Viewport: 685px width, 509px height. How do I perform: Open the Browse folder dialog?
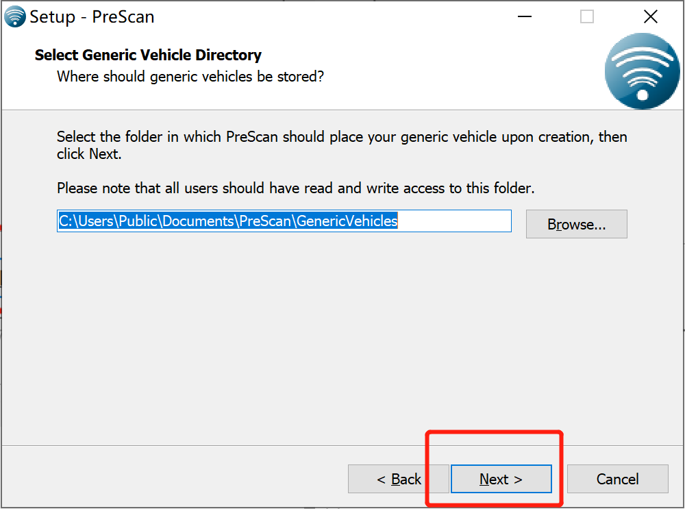tap(576, 224)
